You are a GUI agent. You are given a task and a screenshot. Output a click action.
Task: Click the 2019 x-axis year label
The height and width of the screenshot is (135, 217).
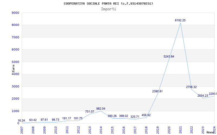pos(158,130)
